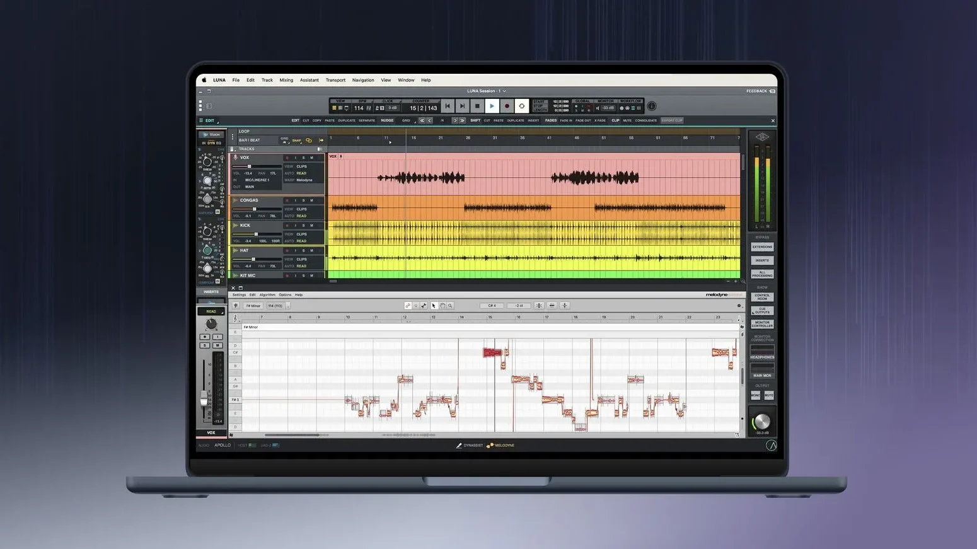Select Melodyne's main arrow tool
This screenshot has width=977, height=549.
(x=434, y=306)
